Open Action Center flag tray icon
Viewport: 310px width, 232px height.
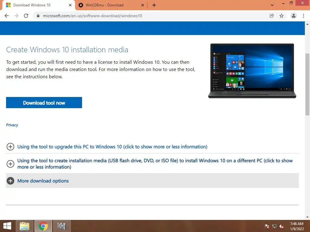click(x=267, y=226)
